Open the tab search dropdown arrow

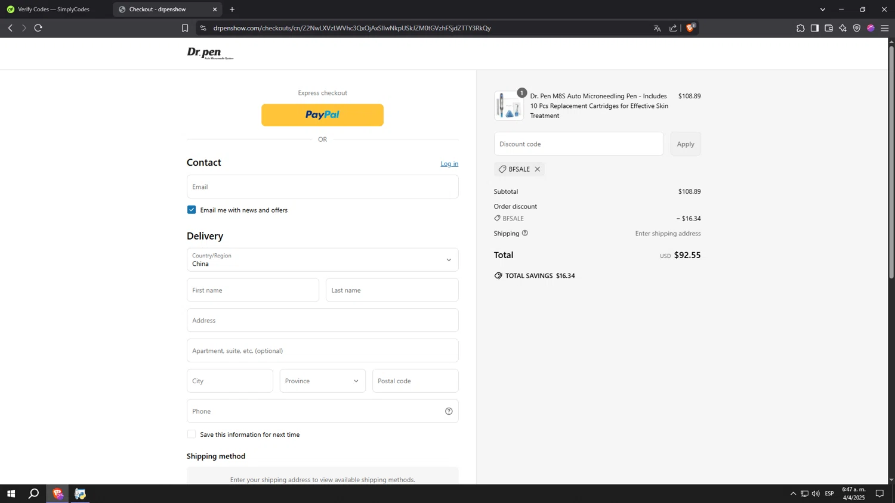click(x=822, y=10)
